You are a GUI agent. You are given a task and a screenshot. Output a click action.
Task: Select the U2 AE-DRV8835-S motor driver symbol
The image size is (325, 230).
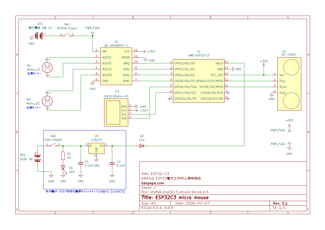click(x=116, y=66)
